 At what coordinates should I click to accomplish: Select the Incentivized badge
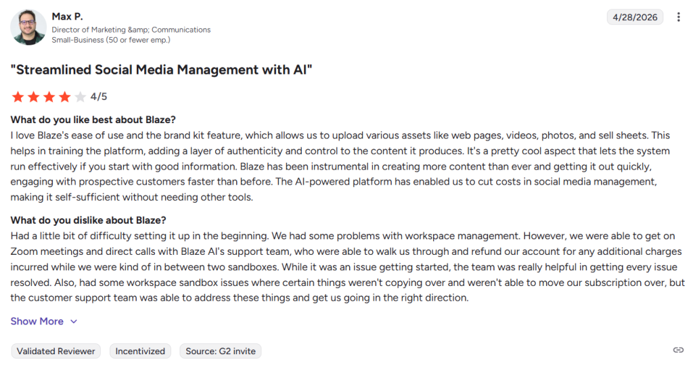tap(140, 351)
